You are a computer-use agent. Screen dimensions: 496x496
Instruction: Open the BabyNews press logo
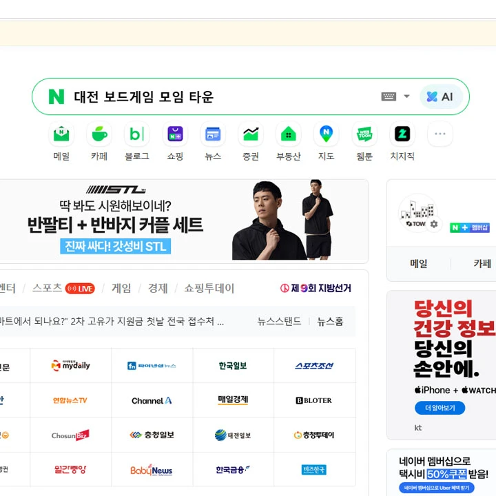pos(152,469)
